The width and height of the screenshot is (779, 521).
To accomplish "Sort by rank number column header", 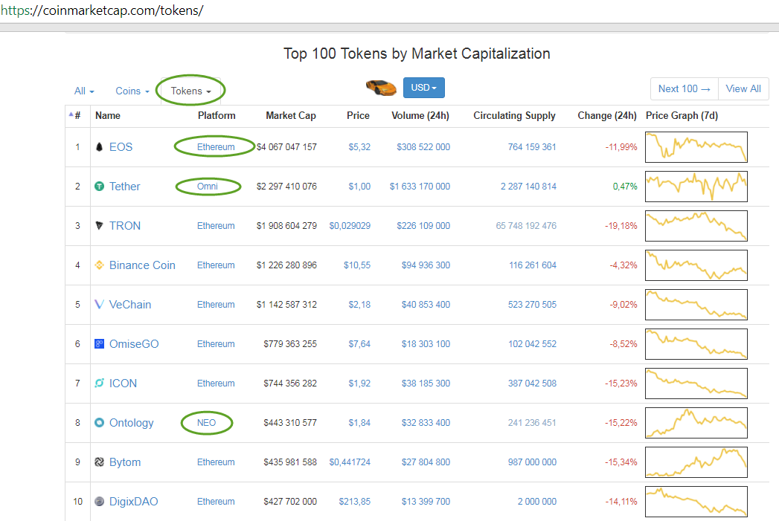I will point(77,115).
